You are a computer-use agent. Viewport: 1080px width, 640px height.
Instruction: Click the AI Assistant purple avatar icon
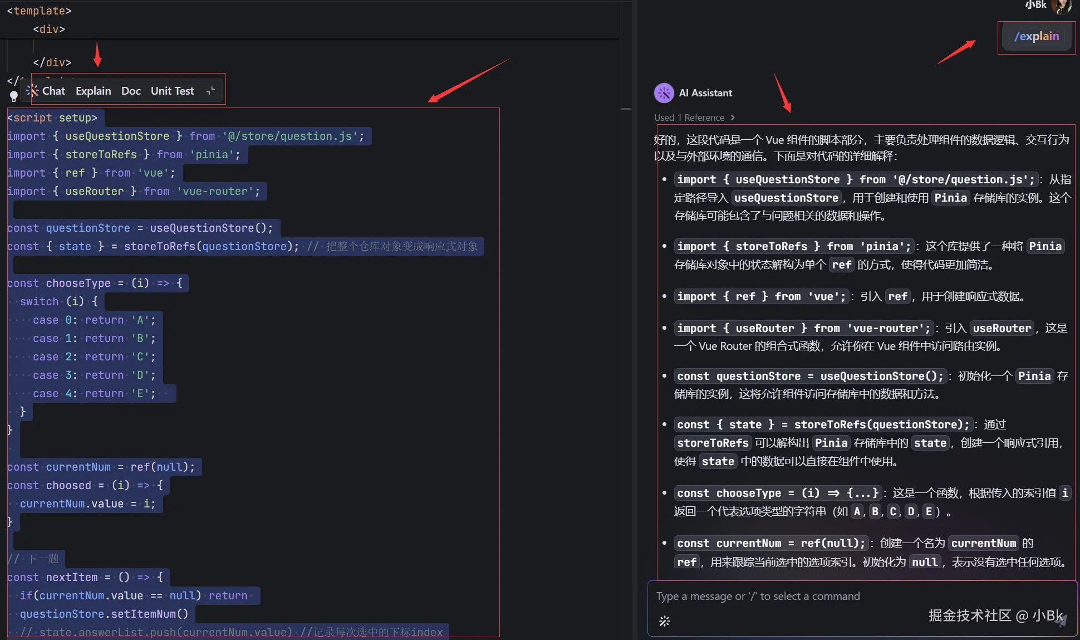click(x=664, y=93)
